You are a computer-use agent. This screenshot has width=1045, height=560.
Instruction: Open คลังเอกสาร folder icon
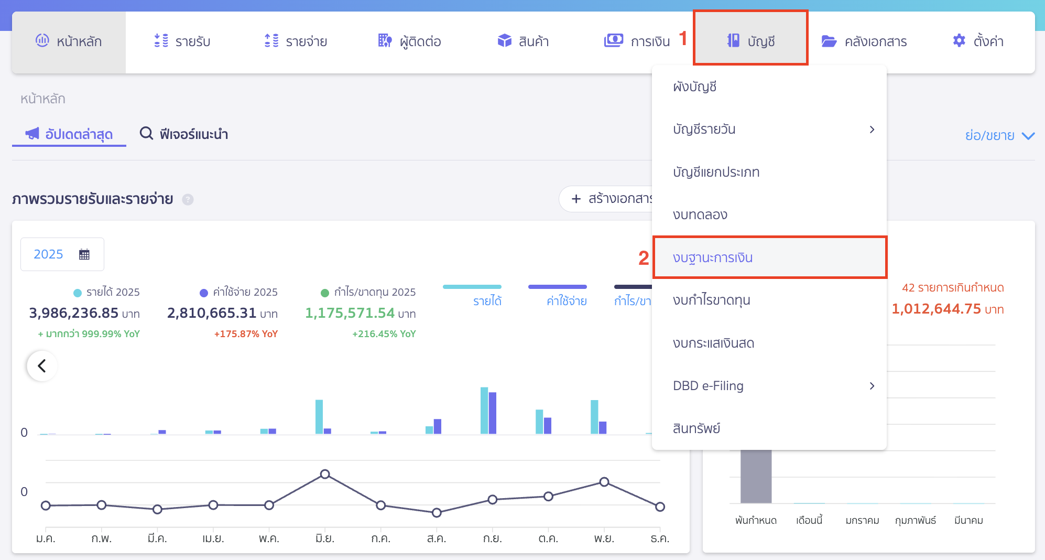pos(829,41)
